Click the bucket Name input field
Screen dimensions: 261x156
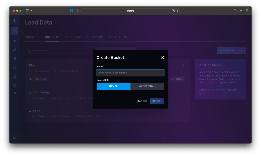[130, 73]
